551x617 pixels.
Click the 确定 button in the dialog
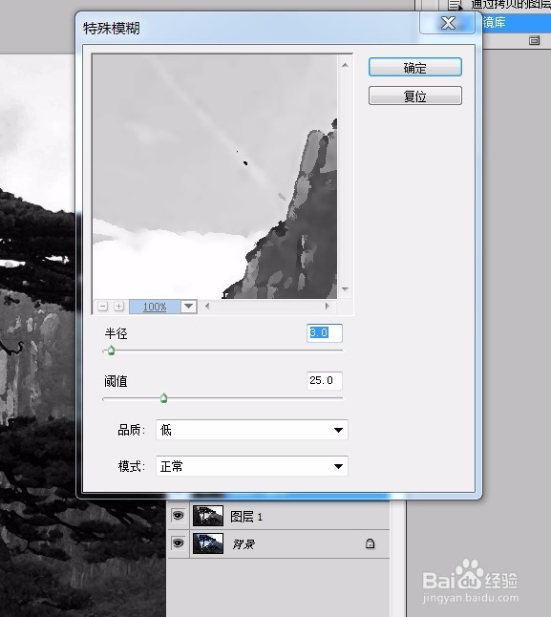tap(415, 67)
